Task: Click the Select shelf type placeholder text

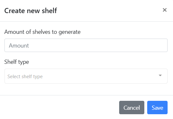Action: [x=25, y=77]
